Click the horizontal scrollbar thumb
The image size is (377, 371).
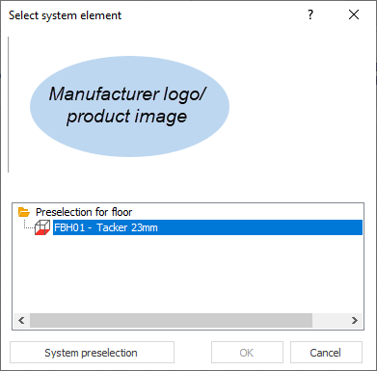pos(171,320)
